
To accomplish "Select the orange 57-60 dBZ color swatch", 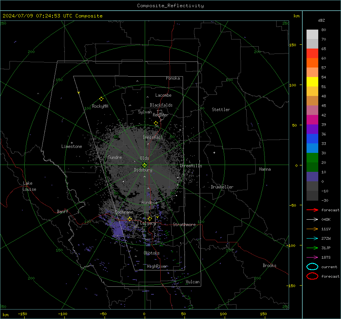I will [312, 63].
